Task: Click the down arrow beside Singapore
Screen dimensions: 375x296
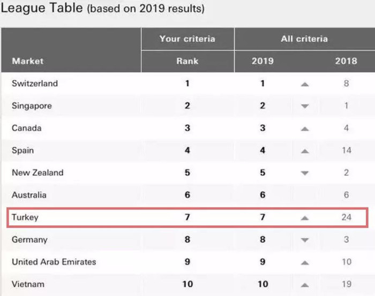Action: pyautogui.click(x=305, y=107)
